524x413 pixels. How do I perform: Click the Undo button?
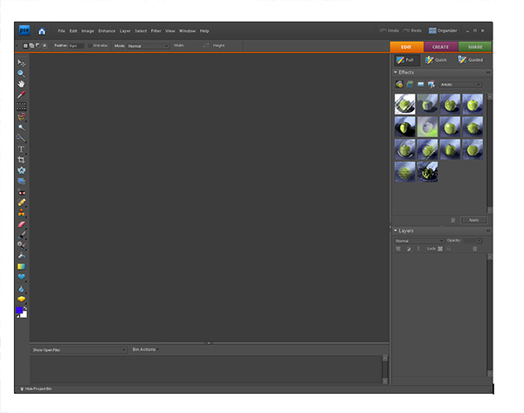pyautogui.click(x=390, y=31)
